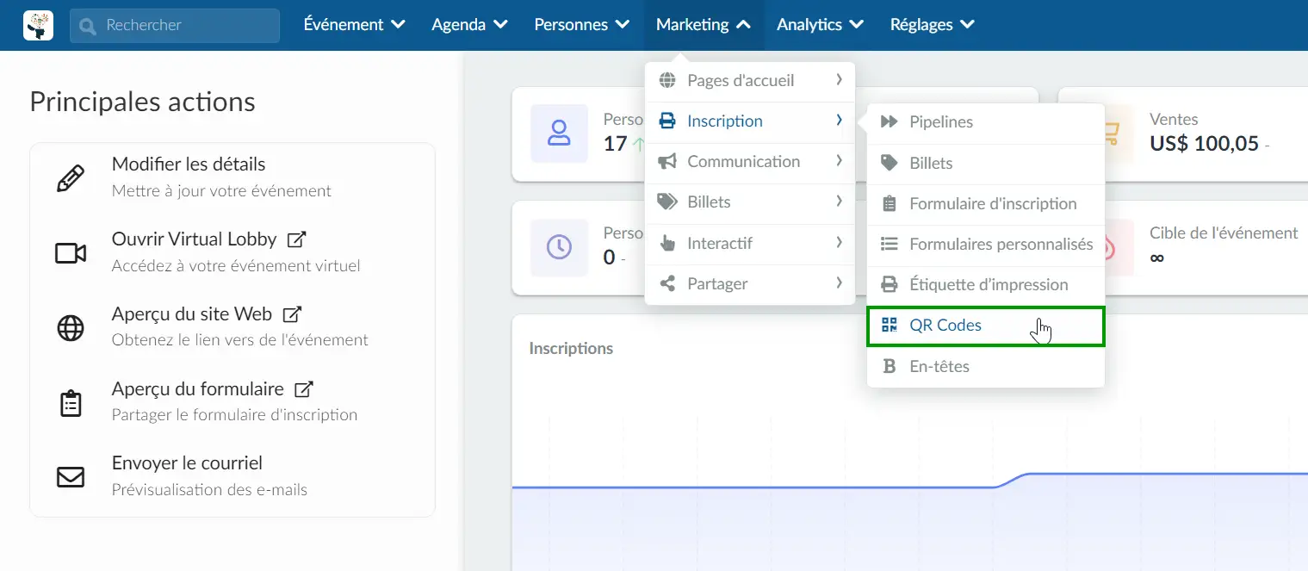Viewport: 1308px width, 571px height.
Task: Click the app logo icon
Action: click(38, 25)
